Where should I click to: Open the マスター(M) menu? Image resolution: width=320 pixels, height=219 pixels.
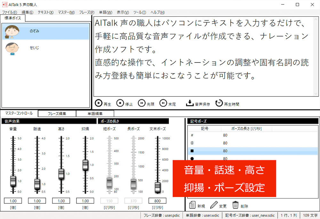[x=66, y=12]
